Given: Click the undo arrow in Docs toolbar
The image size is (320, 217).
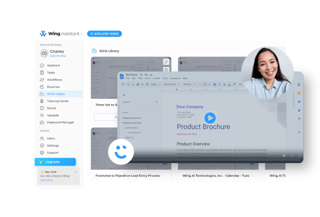Looking at the screenshot, I should click(128, 84).
